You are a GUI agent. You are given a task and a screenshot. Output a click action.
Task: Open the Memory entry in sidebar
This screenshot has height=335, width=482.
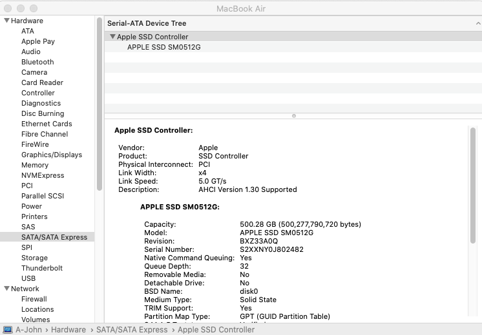(35, 165)
